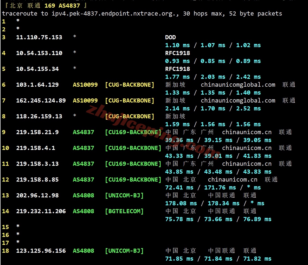Select the 41.83 ms latency value
308x265 pixels.
click(x=257, y=156)
